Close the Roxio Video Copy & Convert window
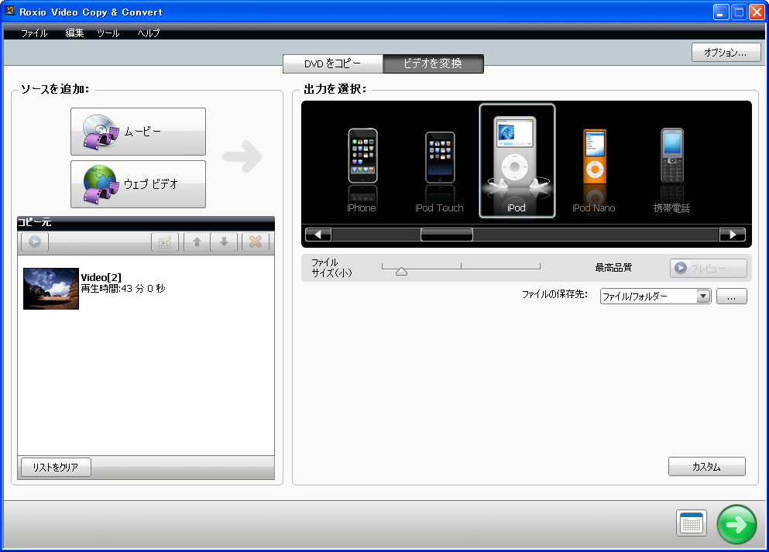This screenshot has height=552, width=769. coord(757,12)
